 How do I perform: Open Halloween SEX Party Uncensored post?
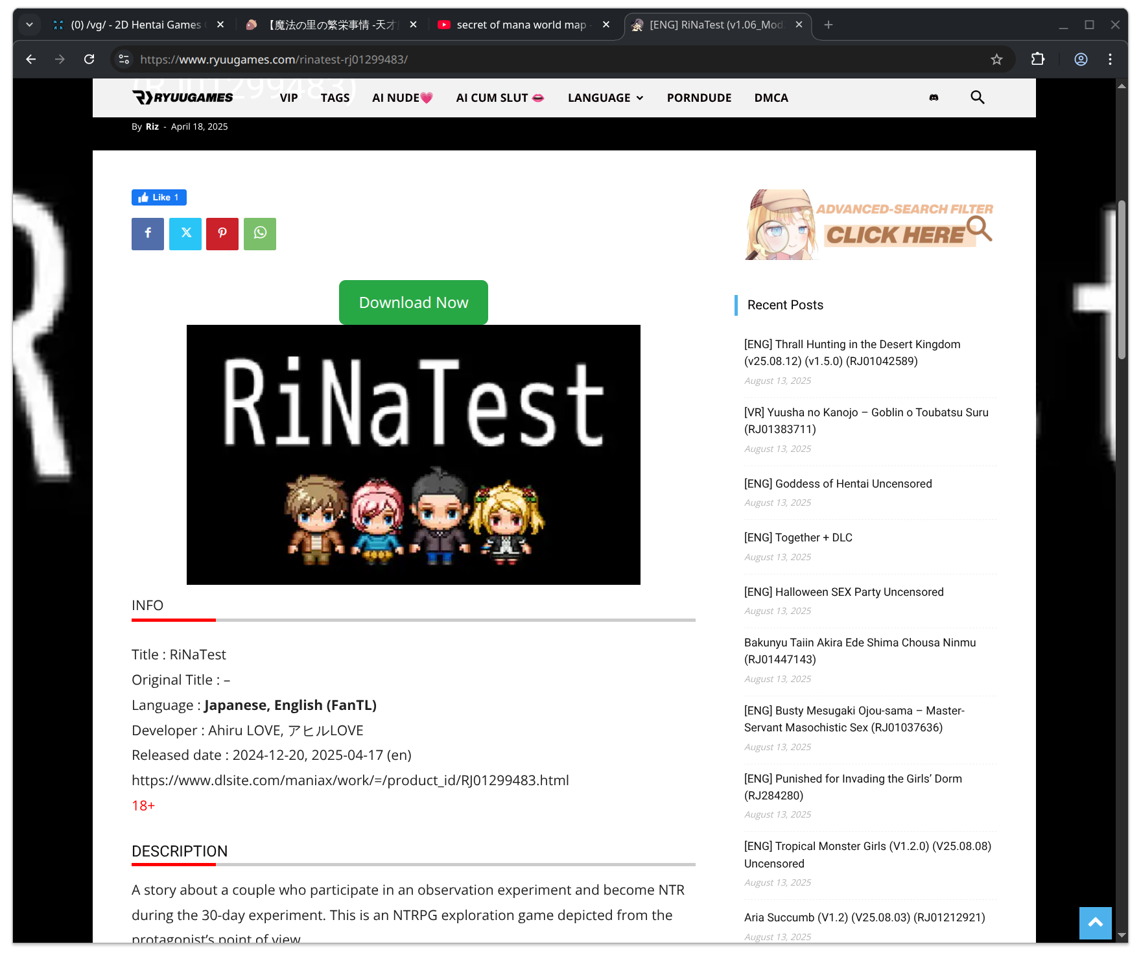(x=843, y=592)
